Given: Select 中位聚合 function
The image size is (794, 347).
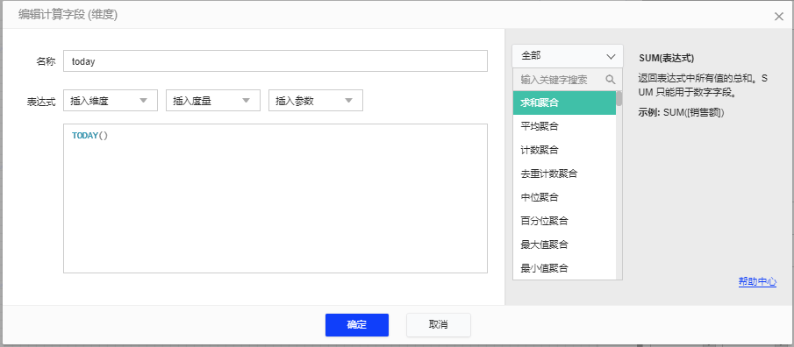Looking at the screenshot, I should pyautogui.click(x=565, y=197).
